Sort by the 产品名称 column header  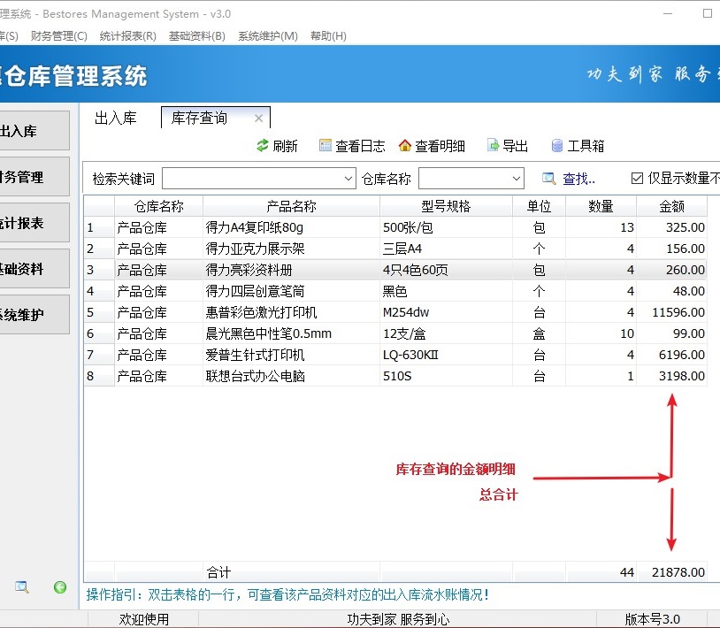291,206
